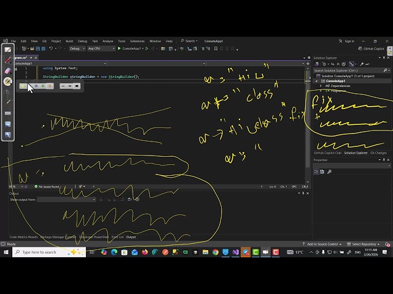Open the File menu
The width and height of the screenshot is (393, 294).
(x=14, y=41)
